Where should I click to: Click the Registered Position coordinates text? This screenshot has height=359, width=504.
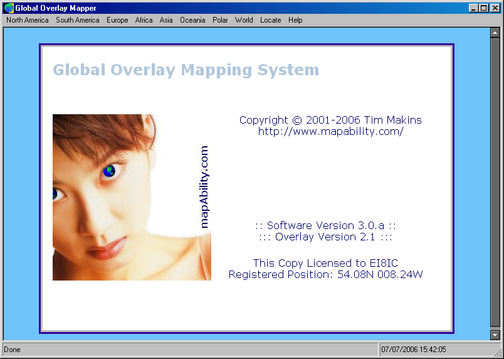pyautogui.click(x=325, y=274)
